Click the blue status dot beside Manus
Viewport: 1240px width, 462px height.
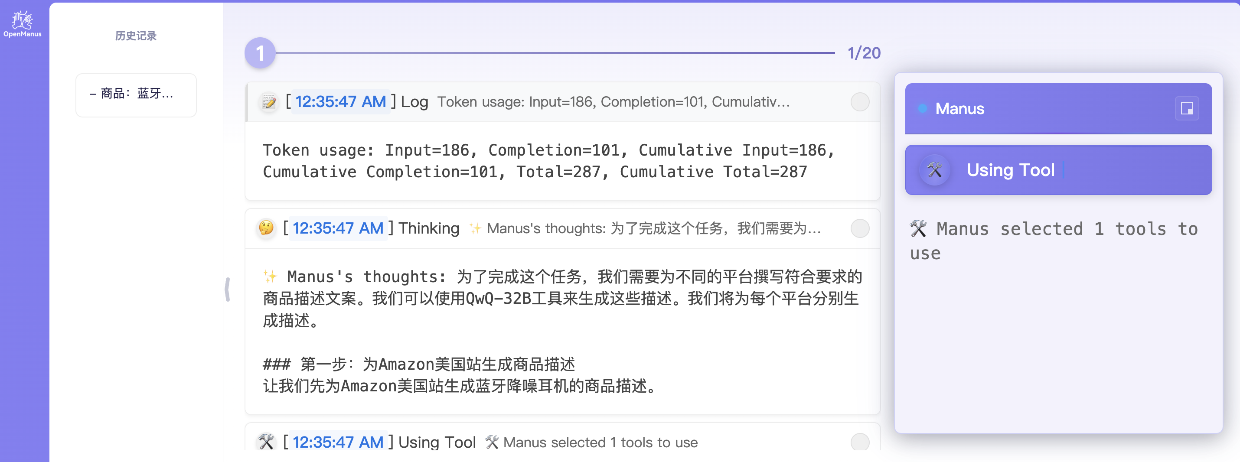point(922,109)
